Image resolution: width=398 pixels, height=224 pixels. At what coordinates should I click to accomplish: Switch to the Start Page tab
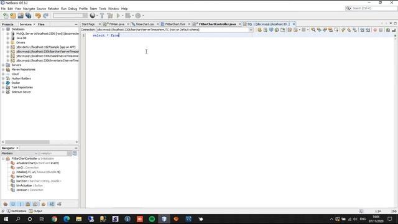point(88,24)
